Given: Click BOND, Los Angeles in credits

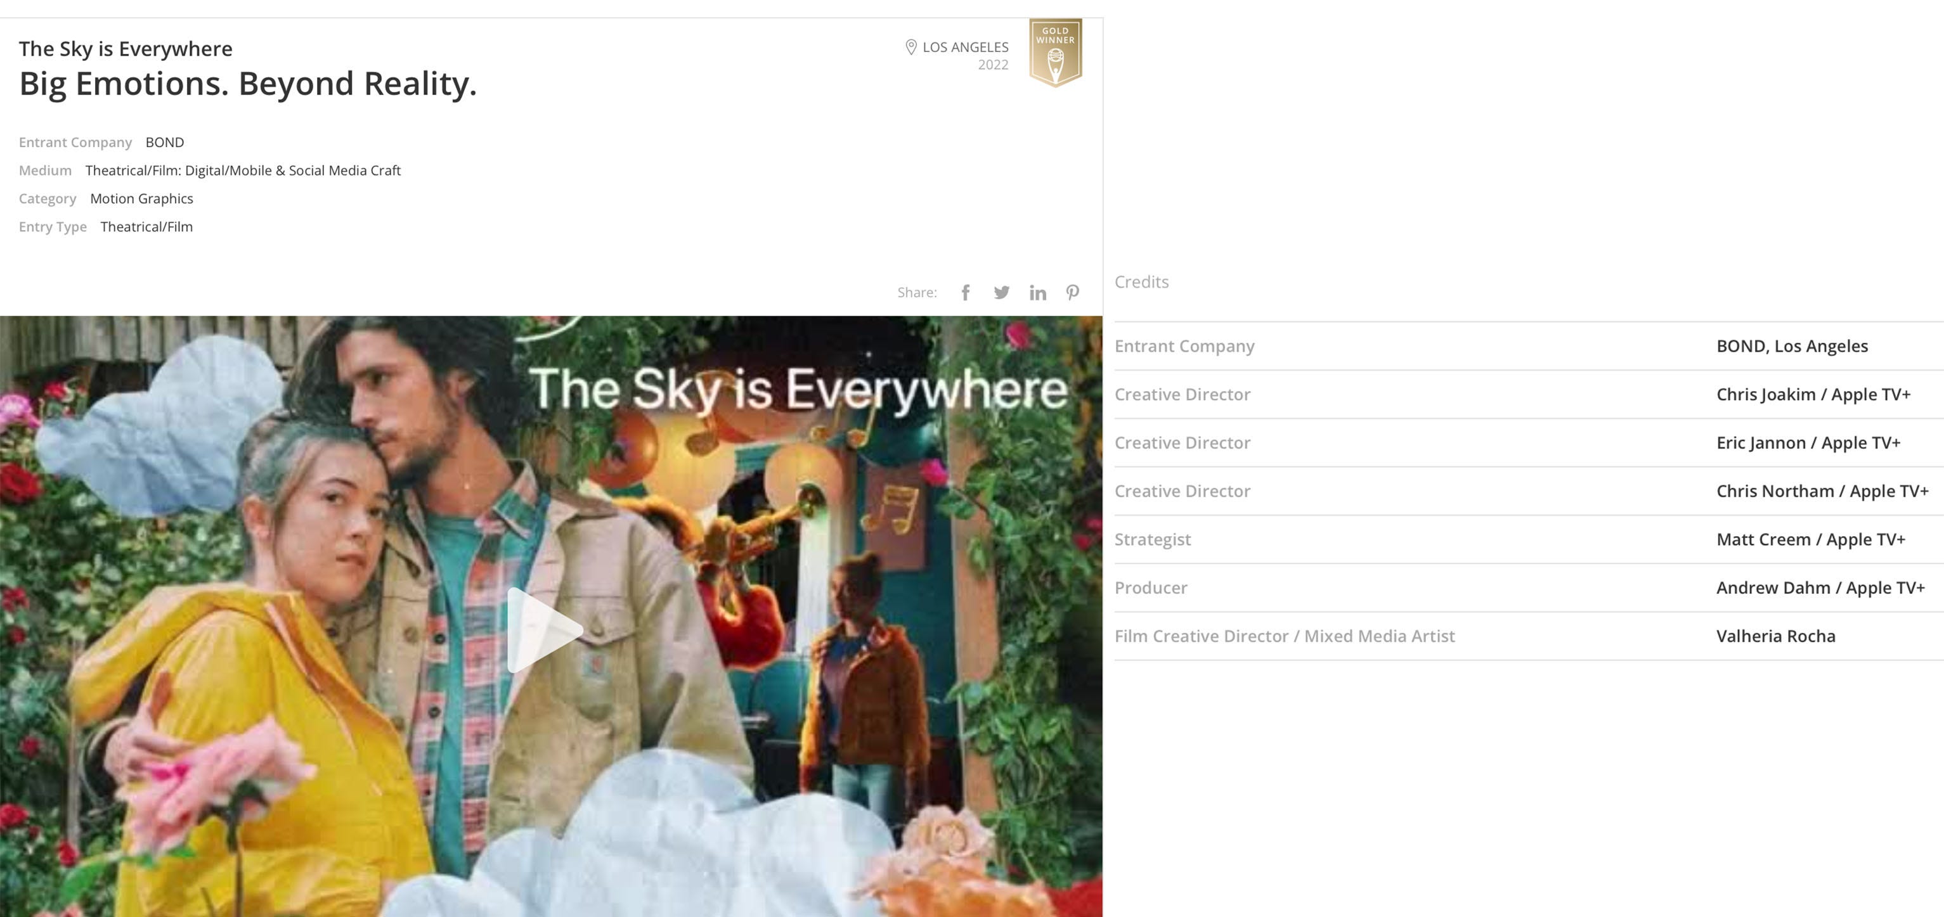Looking at the screenshot, I should pyautogui.click(x=1792, y=346).
